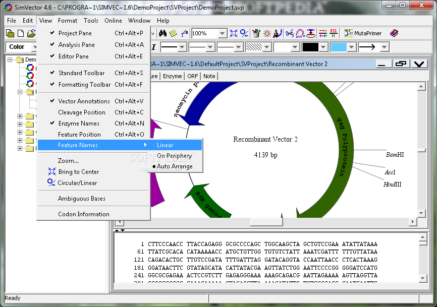
Task: Open the File menu
Action: point(12,21)
